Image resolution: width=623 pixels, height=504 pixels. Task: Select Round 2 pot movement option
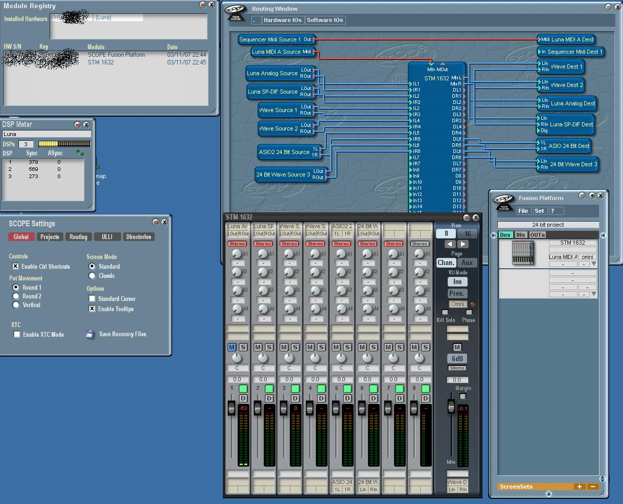coord(16,296)
